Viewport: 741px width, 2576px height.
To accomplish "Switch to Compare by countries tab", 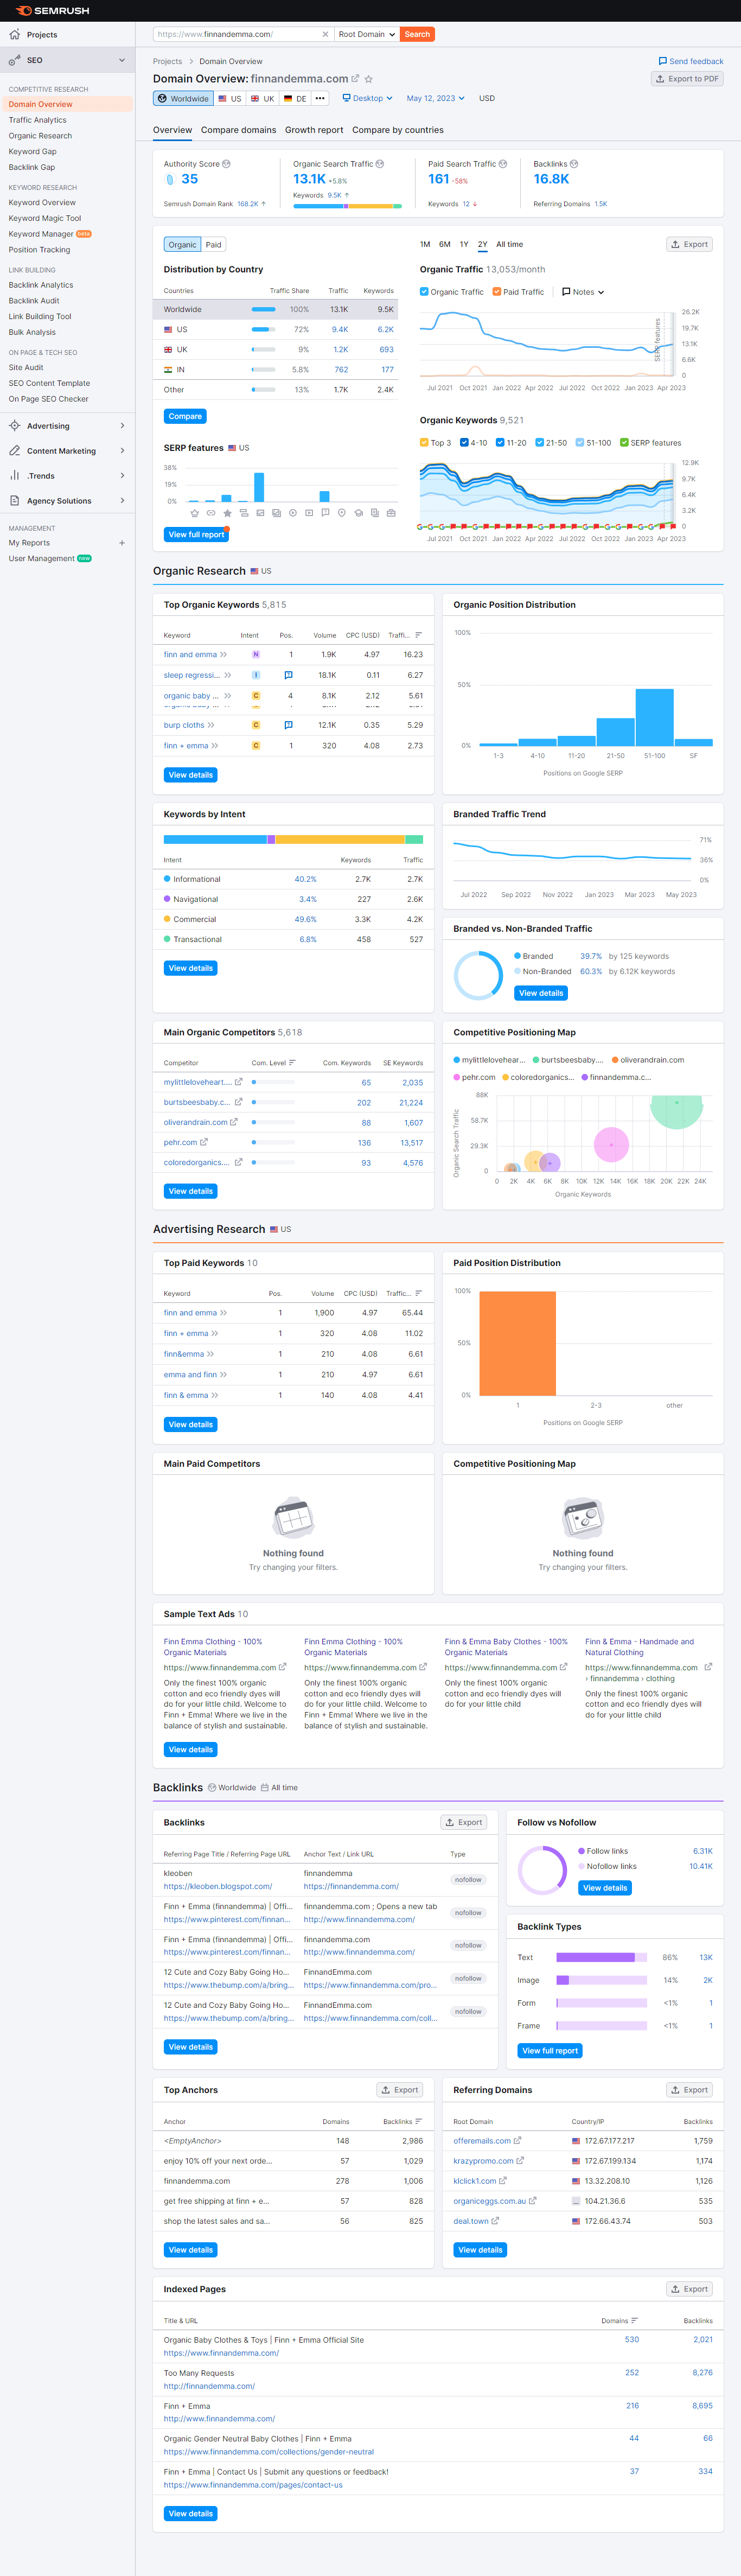I will (x=397, y=130).
